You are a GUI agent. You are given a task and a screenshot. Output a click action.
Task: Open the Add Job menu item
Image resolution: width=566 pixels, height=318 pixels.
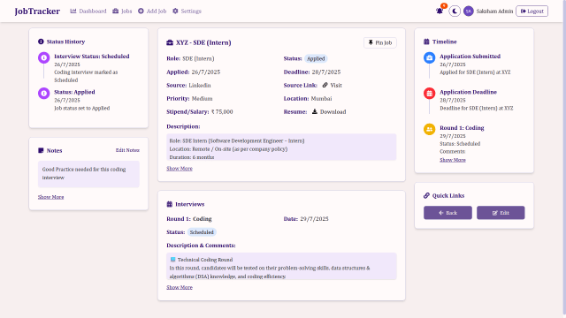click(x=152, y=11)
